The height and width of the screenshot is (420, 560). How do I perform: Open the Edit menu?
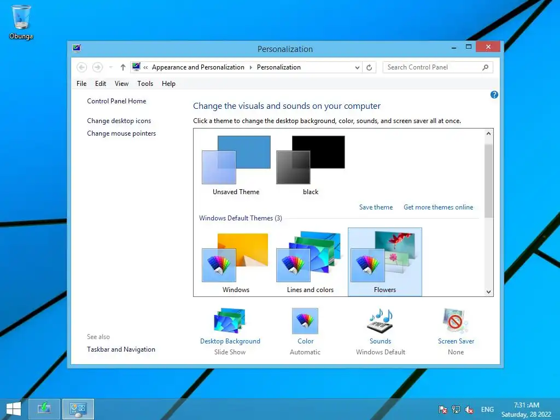101,84
